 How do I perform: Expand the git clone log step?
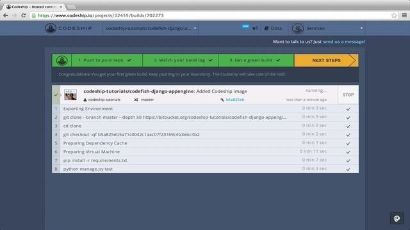click(x=205, y=117)
